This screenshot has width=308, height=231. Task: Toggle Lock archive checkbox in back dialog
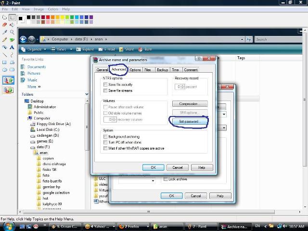[x=166, y=179]
